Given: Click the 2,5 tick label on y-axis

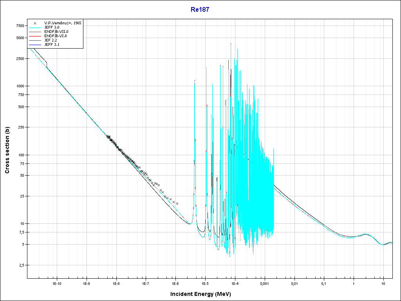Looking at the screenshot, I should [x=21, y=265].
